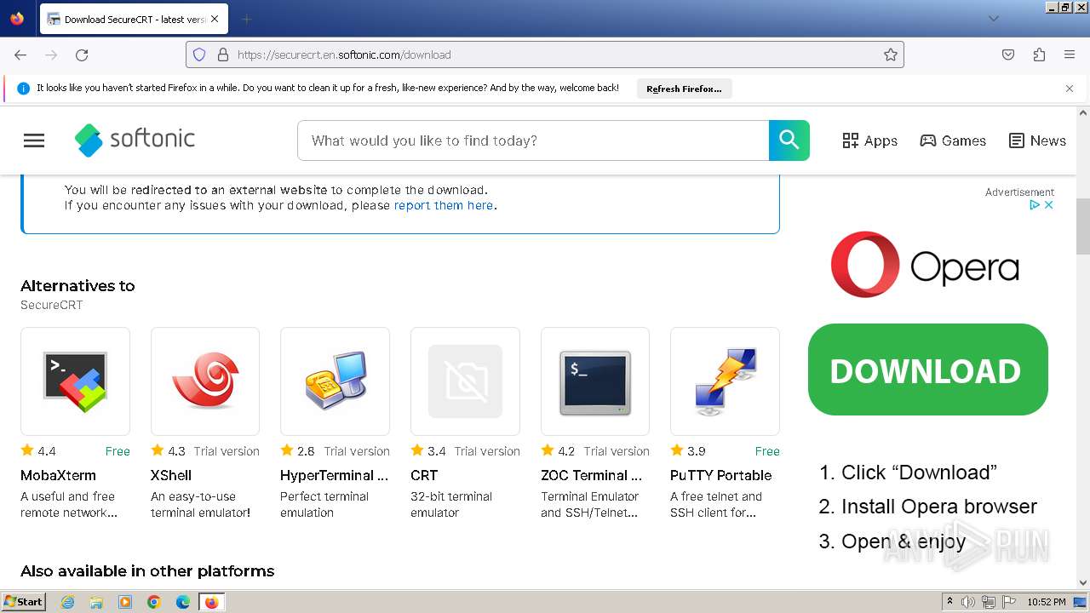
Task: Show hidden system tray icons
Action: coord(949,602)
